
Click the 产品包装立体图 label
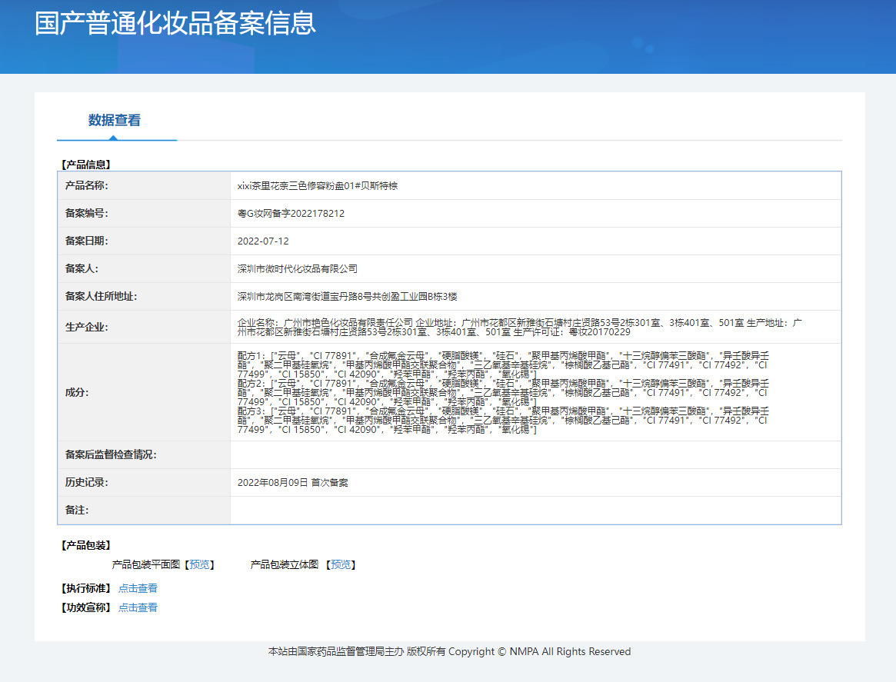click(284, 564)
